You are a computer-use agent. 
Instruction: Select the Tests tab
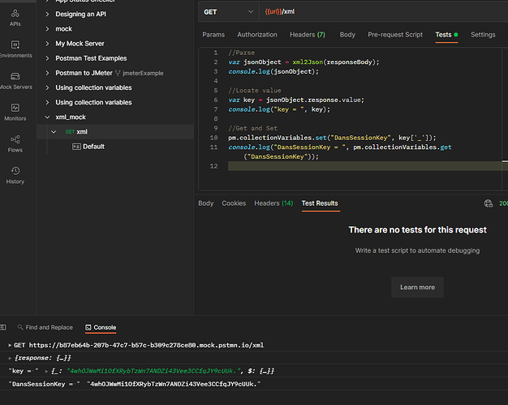(x=446, y=35)
